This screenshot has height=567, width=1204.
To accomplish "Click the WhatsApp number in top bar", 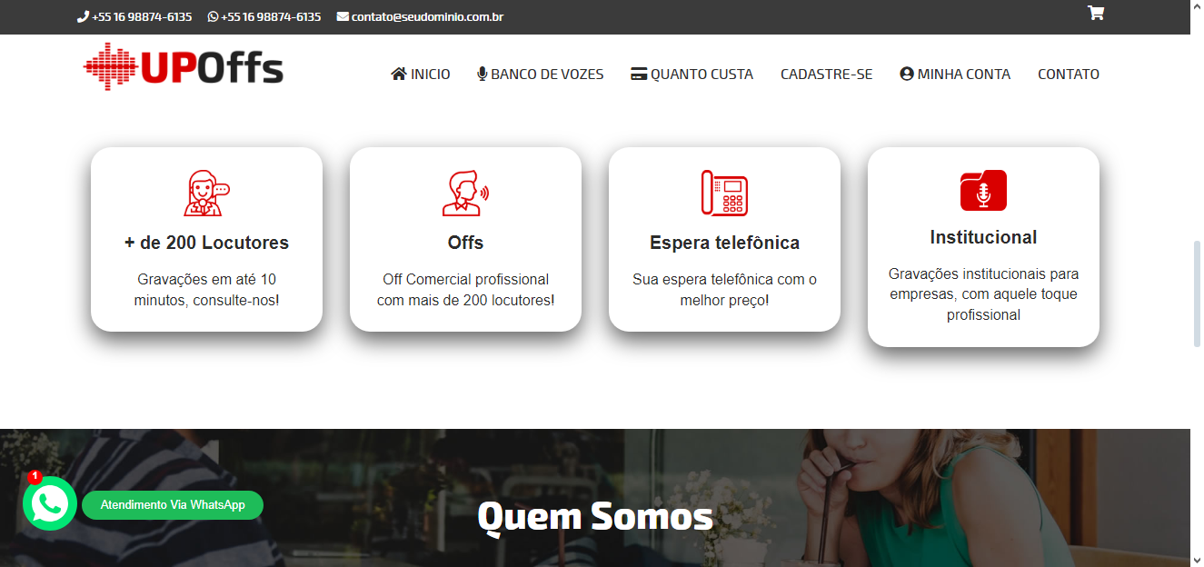I will click(264, 16).
